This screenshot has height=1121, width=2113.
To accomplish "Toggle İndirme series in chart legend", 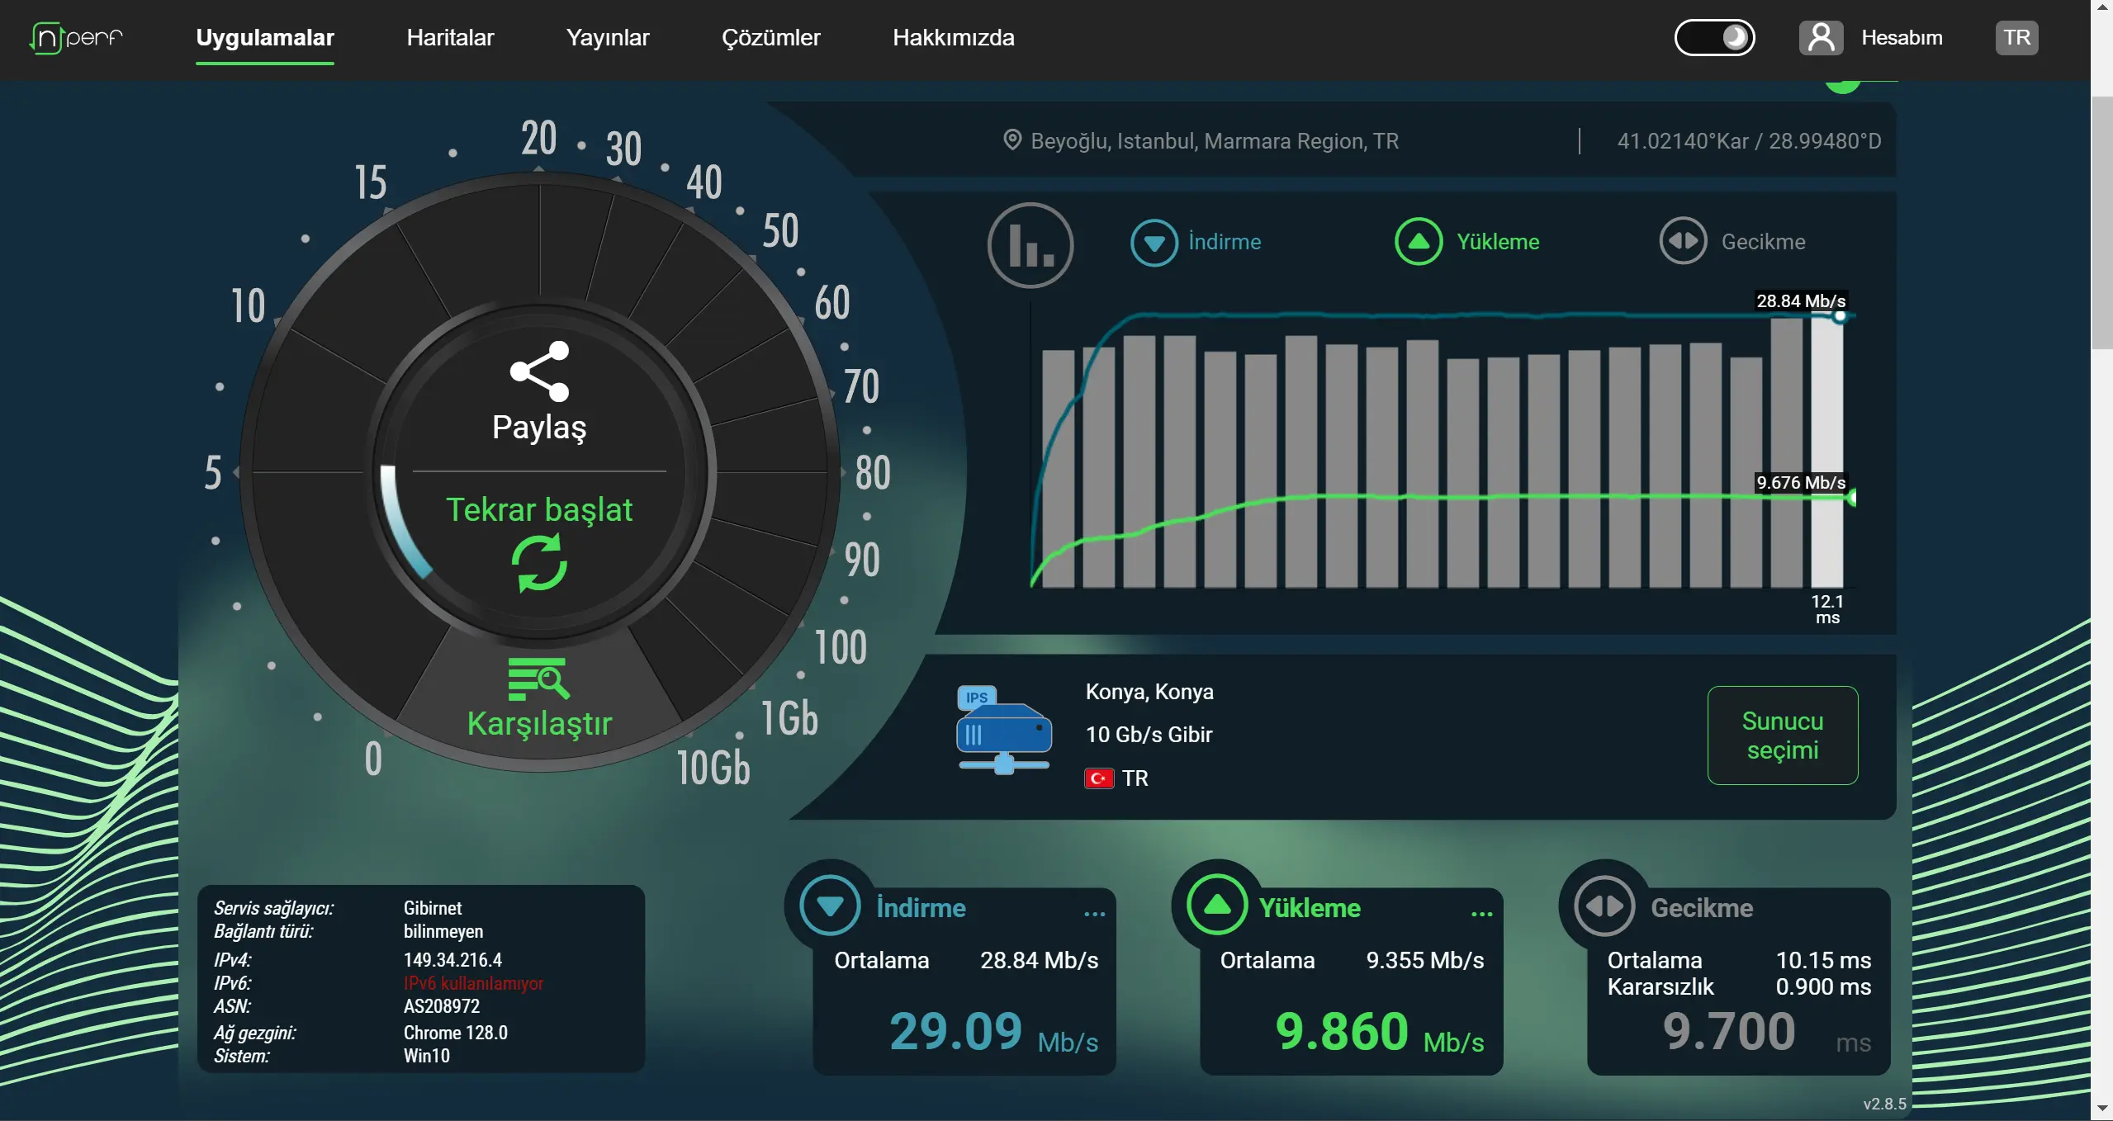I will 1154,242.
